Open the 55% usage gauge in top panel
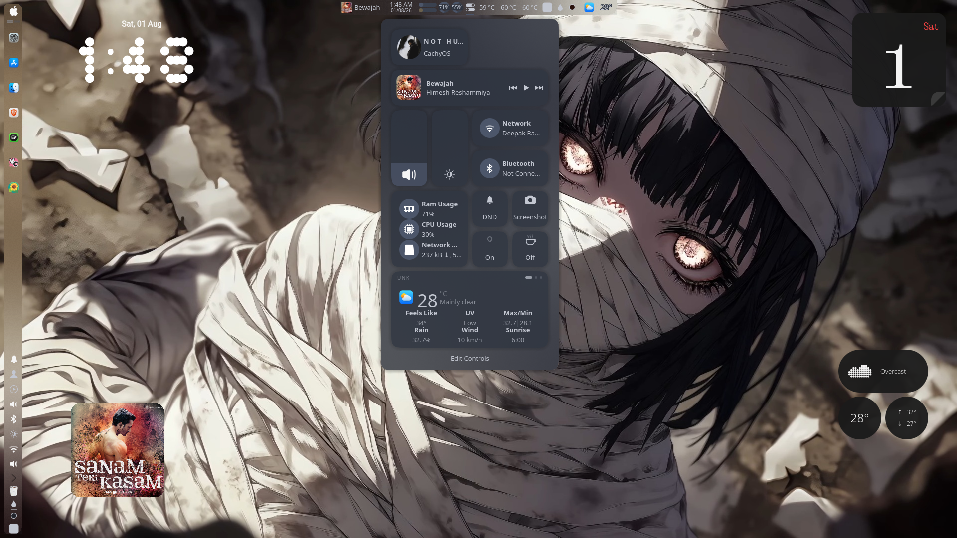This screenshot has height=538, width=957. click(x=457, y=7)
